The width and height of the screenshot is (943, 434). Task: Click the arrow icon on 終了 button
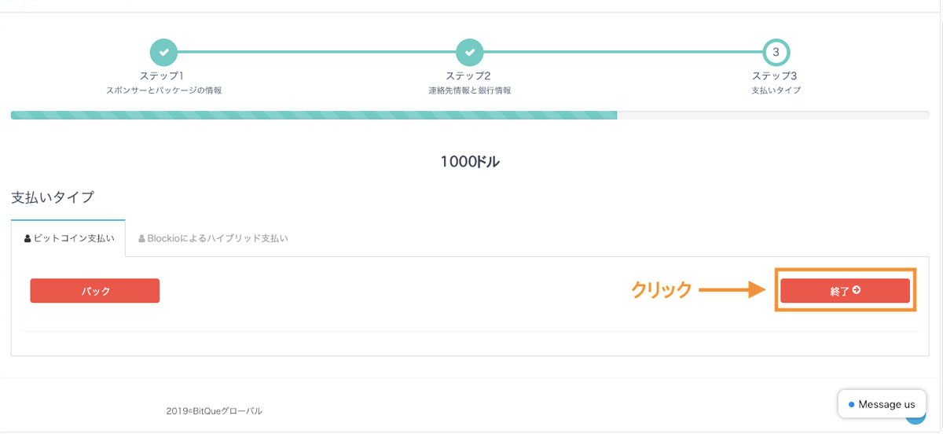click(x=856, y=290)
